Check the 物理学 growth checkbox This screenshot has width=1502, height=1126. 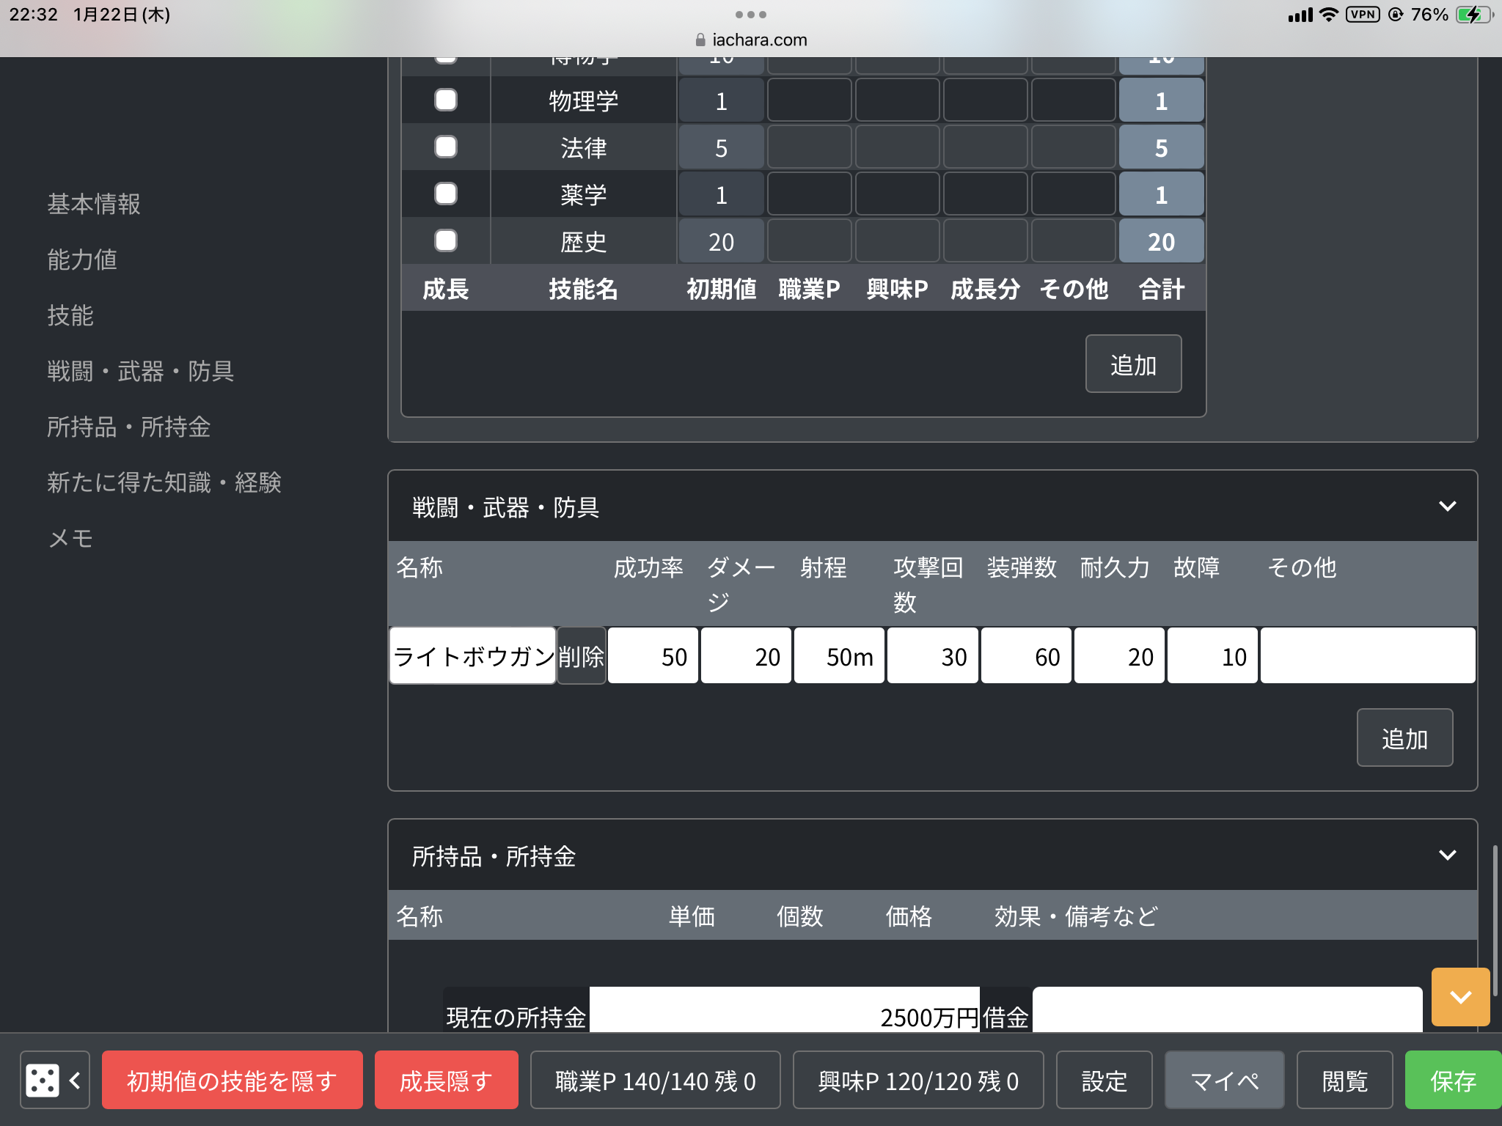[445, 100]
